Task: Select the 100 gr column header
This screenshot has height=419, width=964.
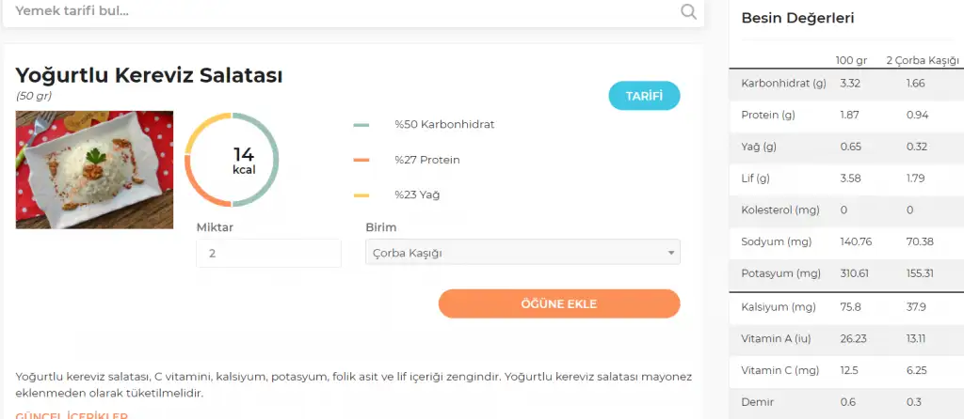Action: tap(851, 61)
